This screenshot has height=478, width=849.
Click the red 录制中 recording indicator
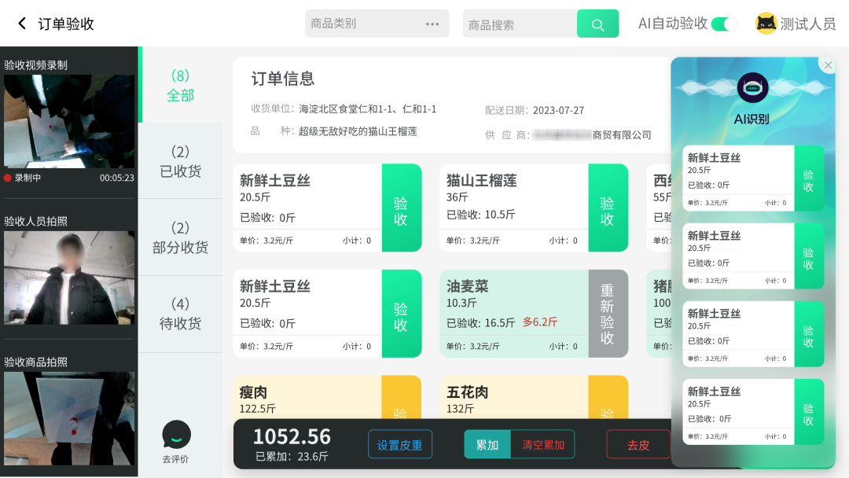pos(8,178)
